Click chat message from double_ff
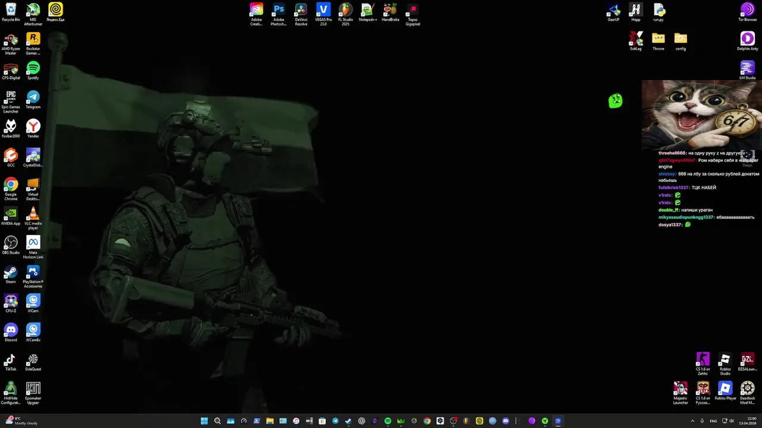 685,210
